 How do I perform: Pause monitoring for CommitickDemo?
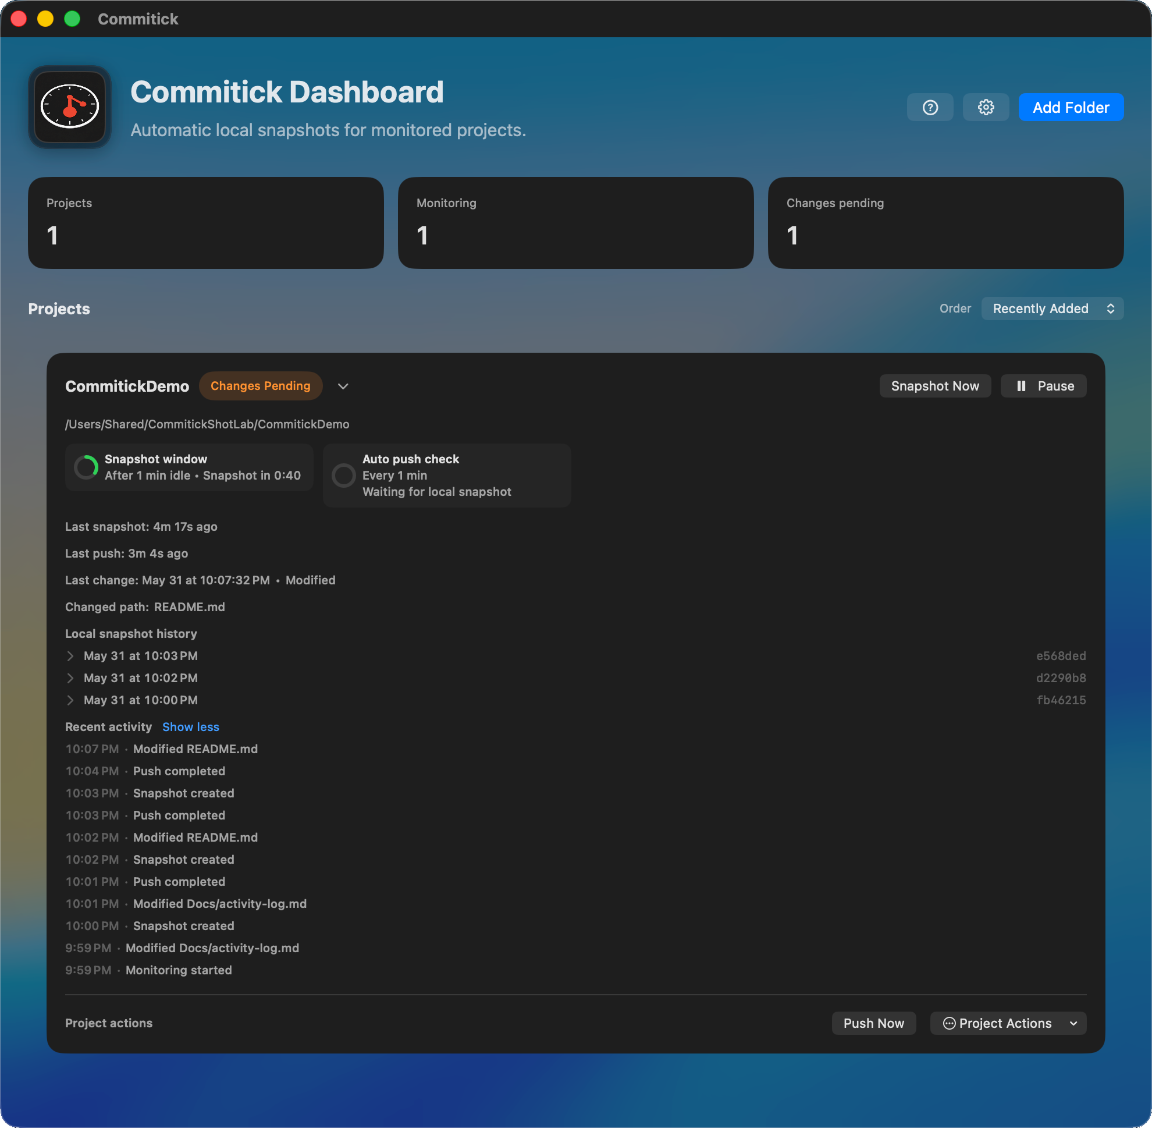[x=1043, y=386]
